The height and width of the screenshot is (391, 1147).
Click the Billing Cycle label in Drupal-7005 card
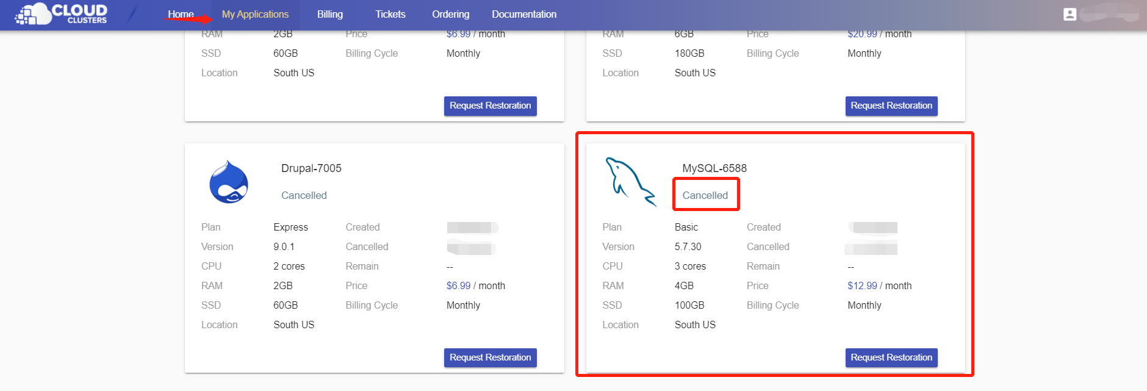(372, 305)
